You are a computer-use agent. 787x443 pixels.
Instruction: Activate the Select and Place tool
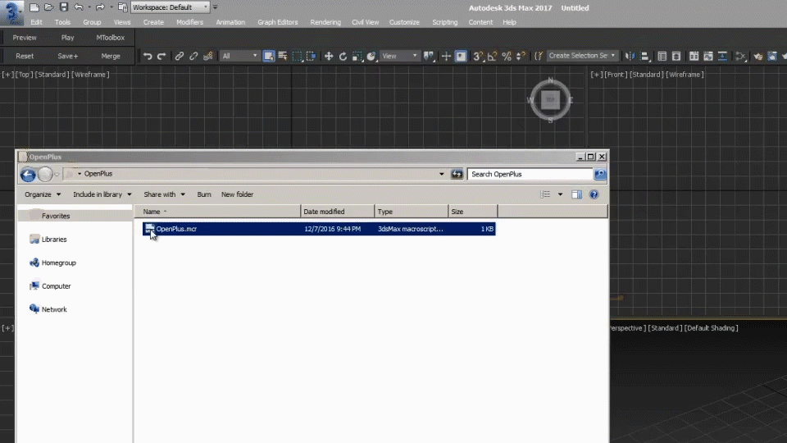coord(371,57)
